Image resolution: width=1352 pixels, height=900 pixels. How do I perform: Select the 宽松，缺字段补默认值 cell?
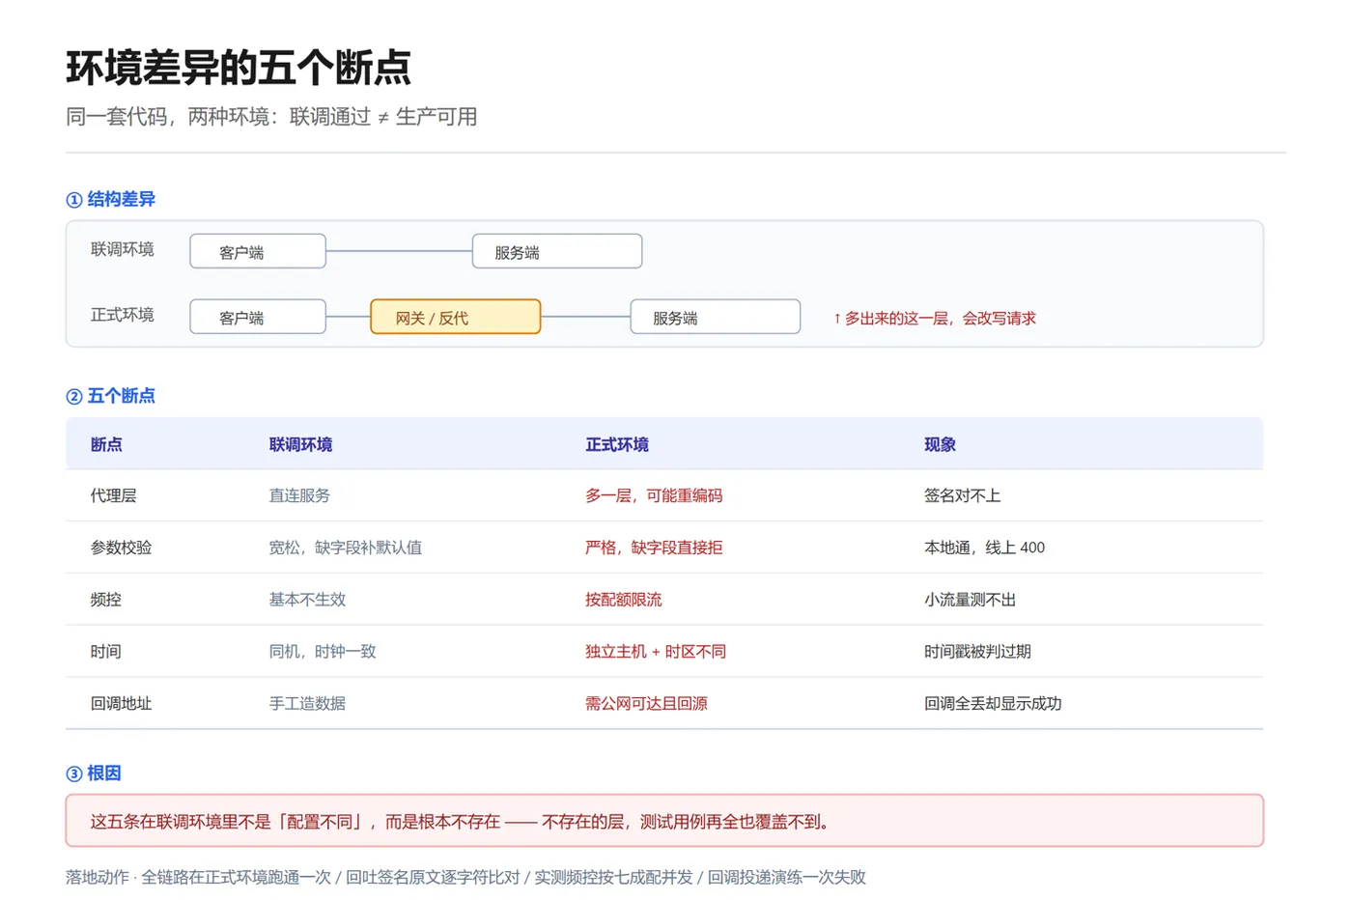(x=345, y=548)
